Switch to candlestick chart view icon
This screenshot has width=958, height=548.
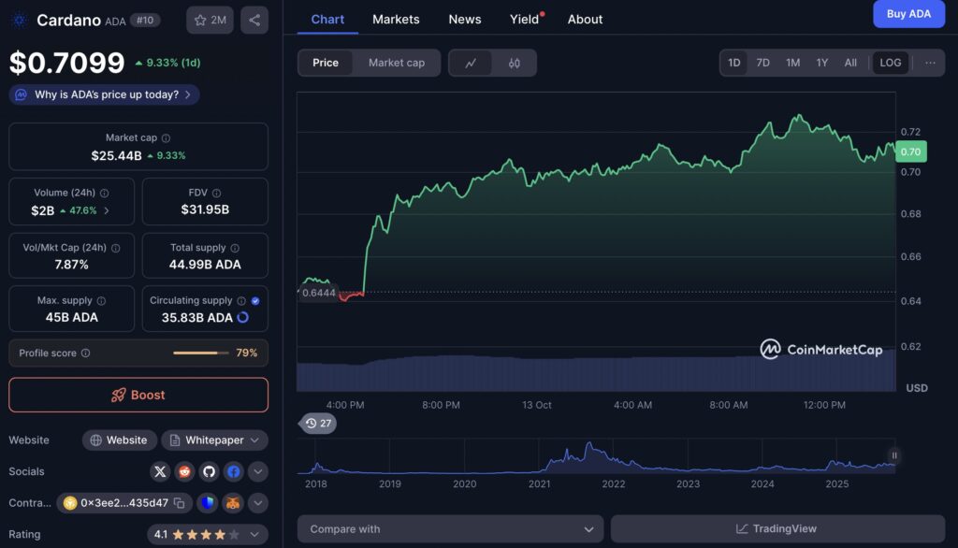point(515,63)
